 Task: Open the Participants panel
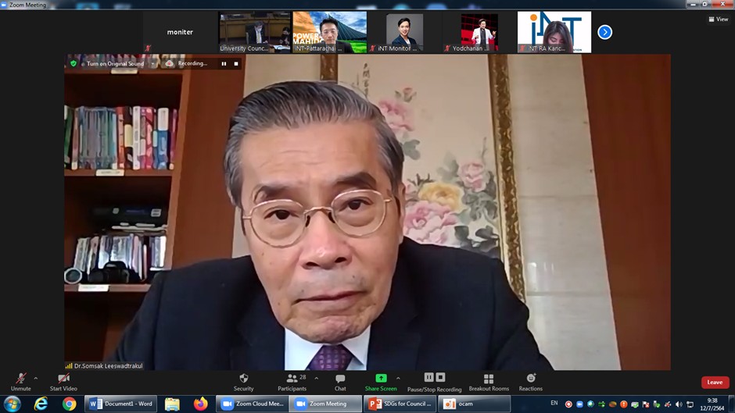tap(292, 380)
